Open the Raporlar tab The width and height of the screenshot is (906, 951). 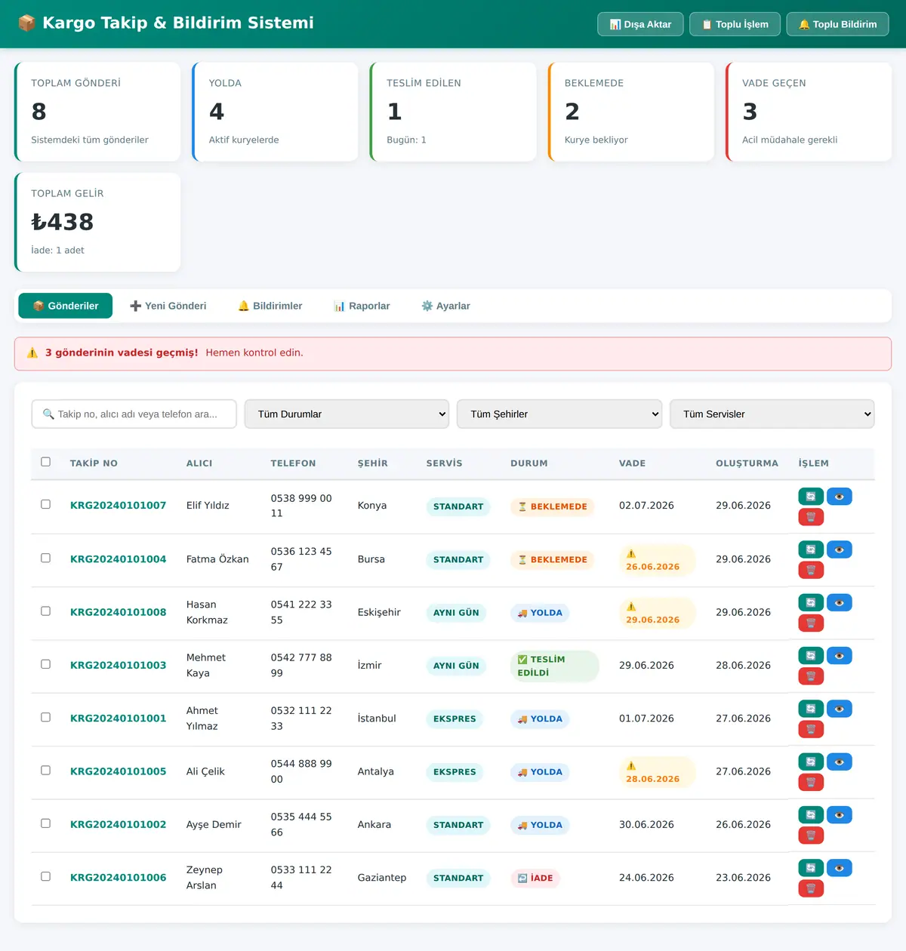(362, 306)
